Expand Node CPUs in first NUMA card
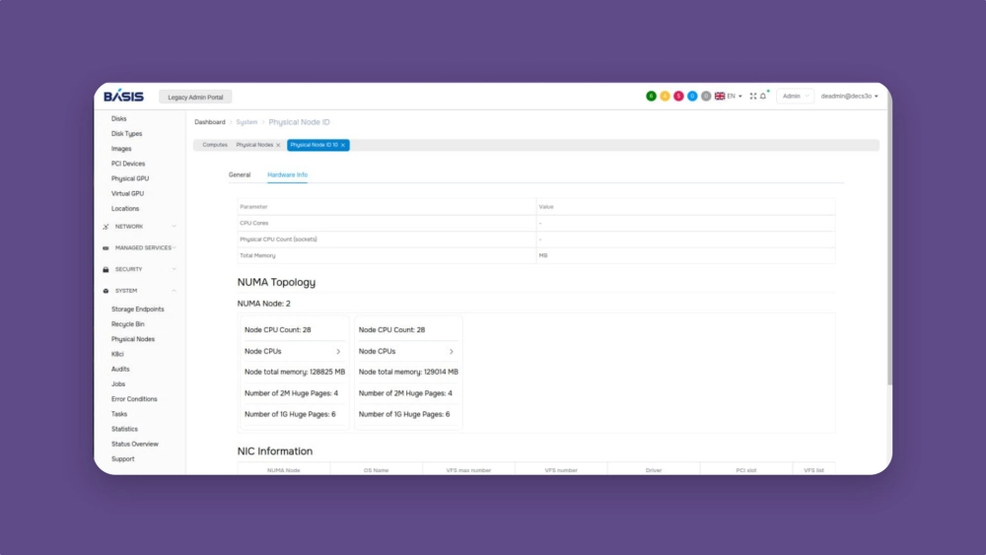The width and height of the screenshot is (986, 555). [338, 351]
